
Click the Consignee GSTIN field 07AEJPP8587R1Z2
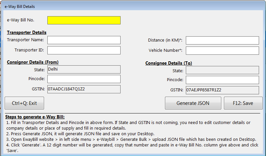(222, 90)
